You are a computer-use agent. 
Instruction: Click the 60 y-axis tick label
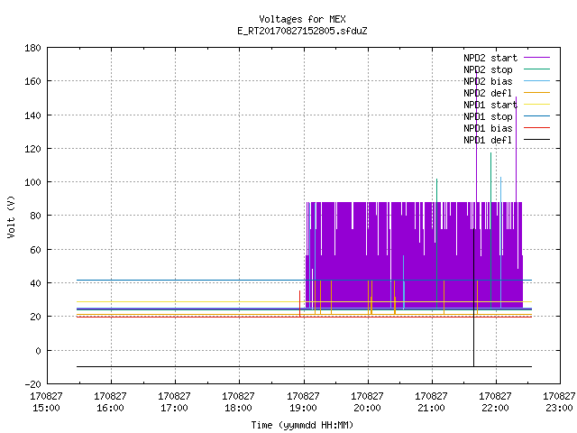click(35, 250)
